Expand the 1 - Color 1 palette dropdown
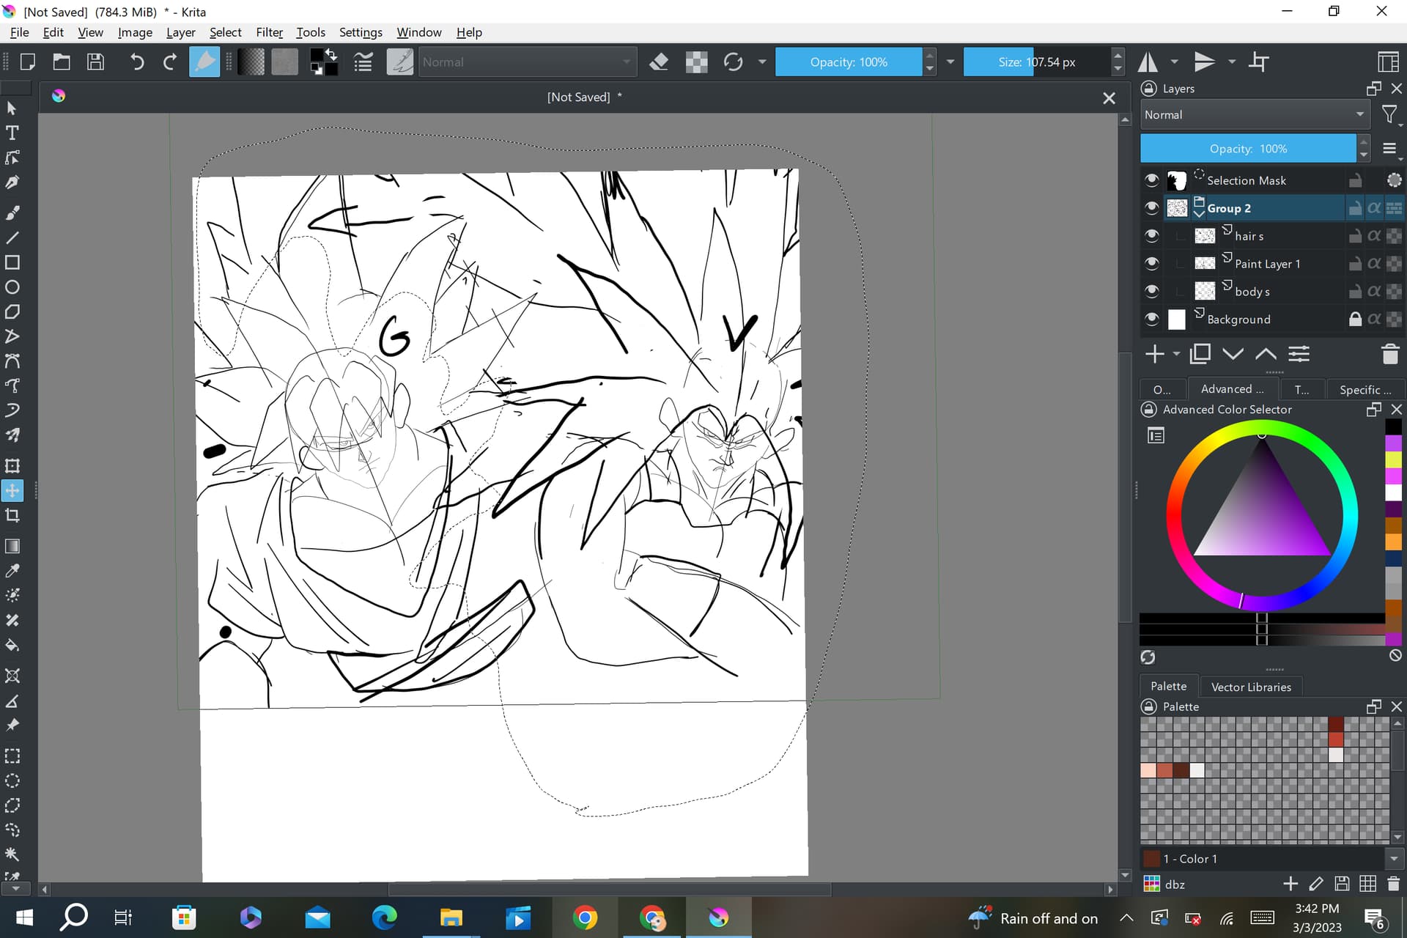The width and height of the screenshot is (1407, 938). coord(1394,859)
